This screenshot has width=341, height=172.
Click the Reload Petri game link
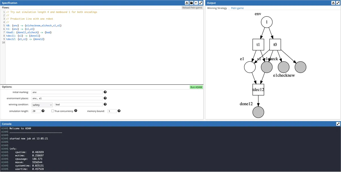pos(192,8)
